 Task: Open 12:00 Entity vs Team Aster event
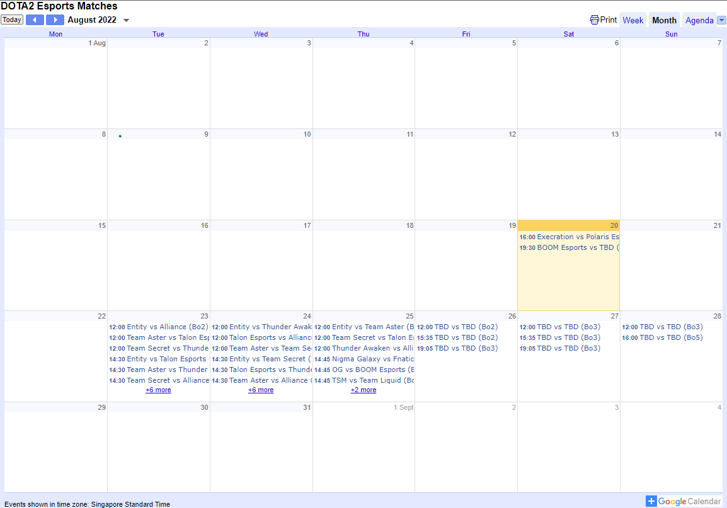[x=364, y=327]
